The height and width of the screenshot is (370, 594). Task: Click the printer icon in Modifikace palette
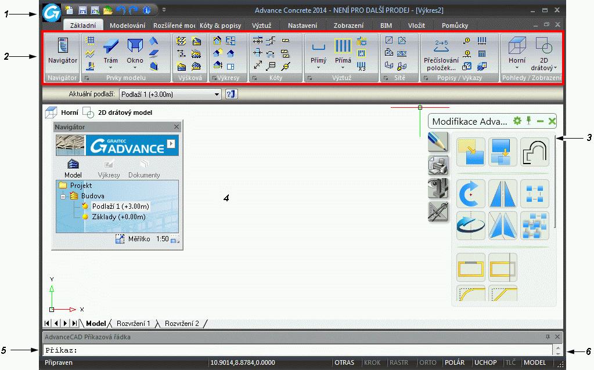click(x=438, y=165)
